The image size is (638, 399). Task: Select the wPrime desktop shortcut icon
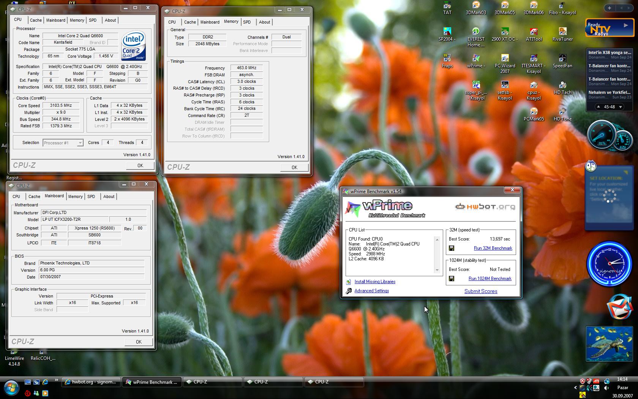(x=476, y=61)
